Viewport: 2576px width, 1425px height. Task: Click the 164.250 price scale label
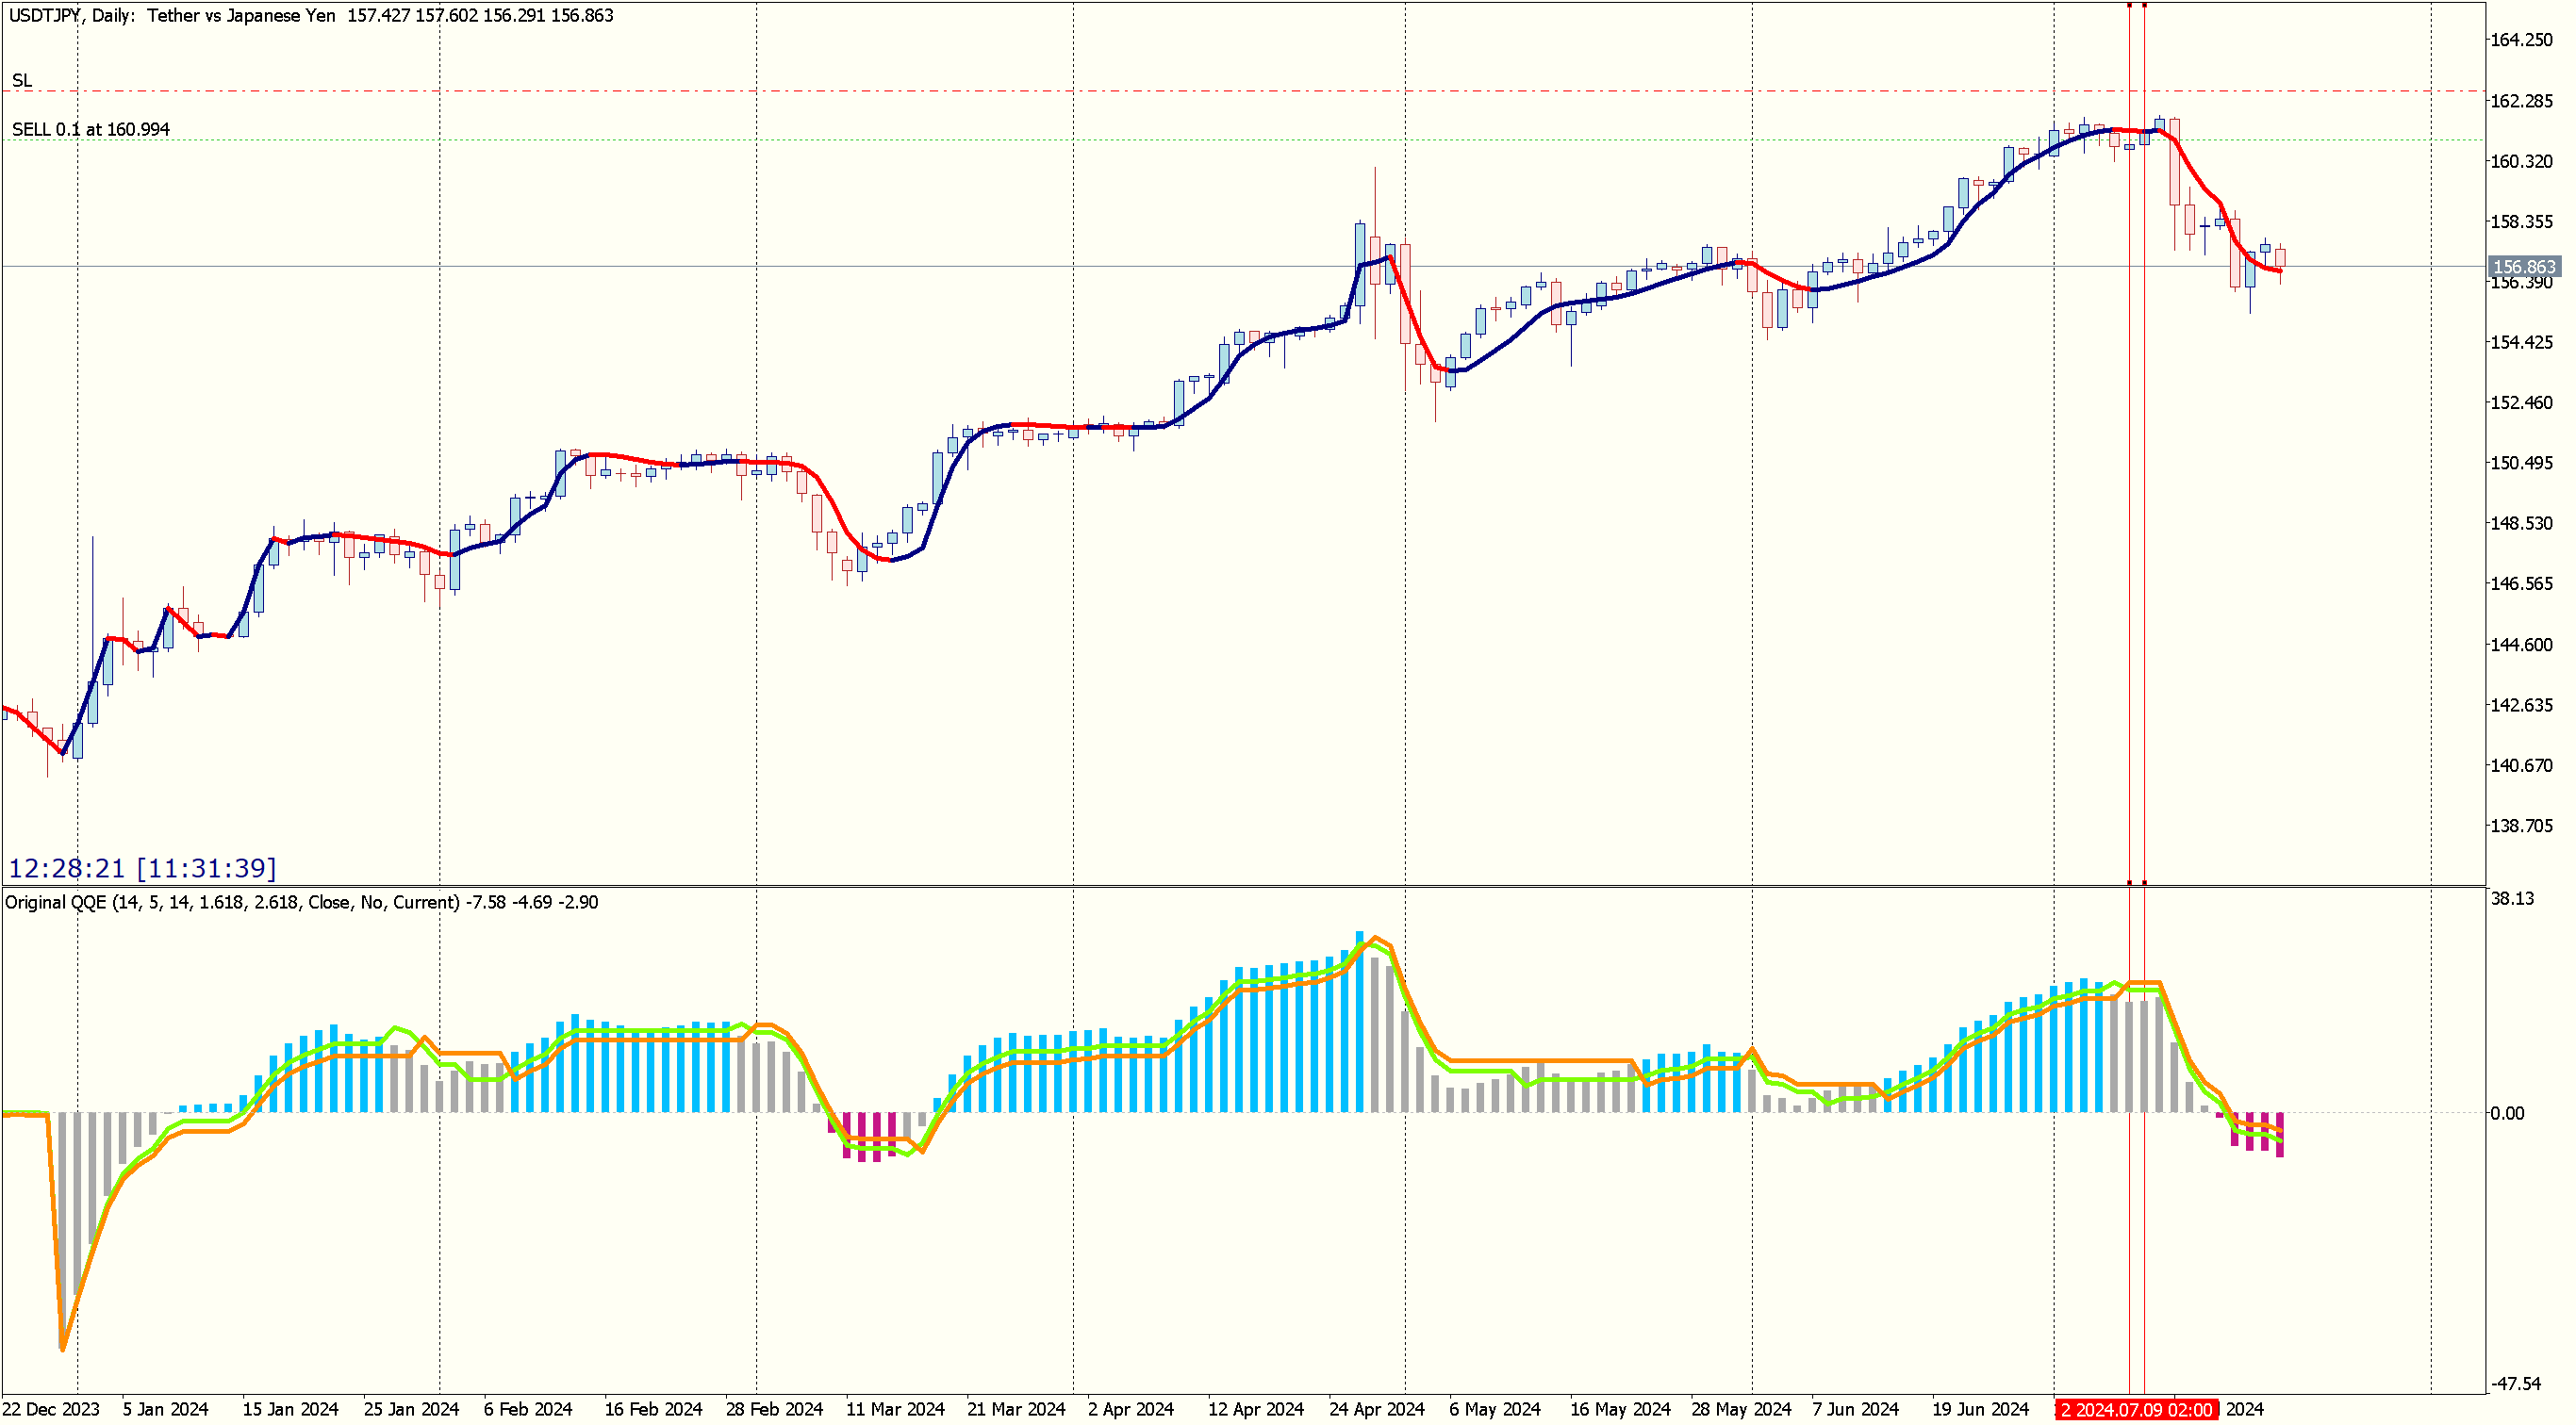click(2521, 40)
